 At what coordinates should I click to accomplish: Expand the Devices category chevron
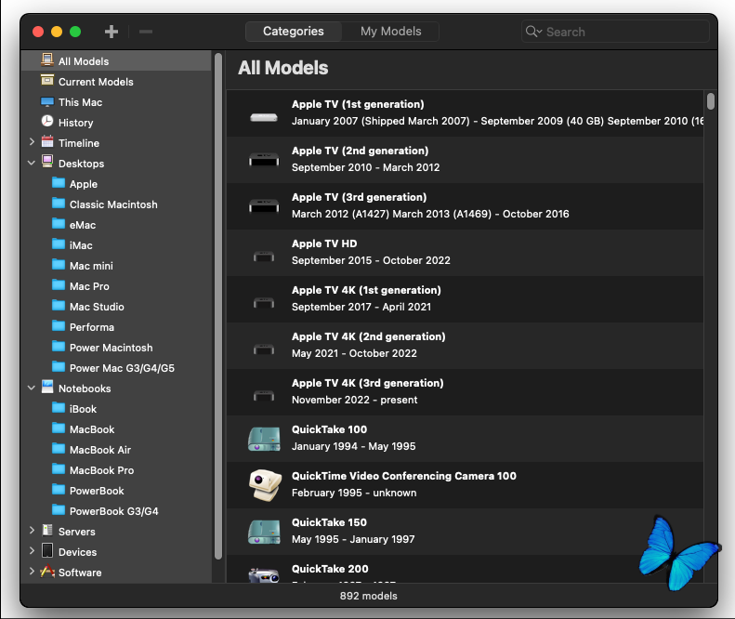click(32, 550)
